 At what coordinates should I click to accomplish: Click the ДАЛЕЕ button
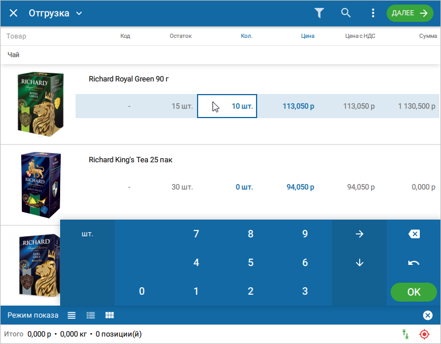[x=409, y=13]
